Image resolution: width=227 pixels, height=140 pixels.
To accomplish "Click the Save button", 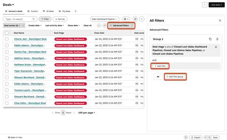I will tap(215, 137).
